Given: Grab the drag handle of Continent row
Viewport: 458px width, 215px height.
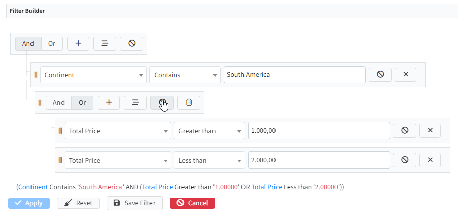Looking at the screenshot, I should 36,75.
